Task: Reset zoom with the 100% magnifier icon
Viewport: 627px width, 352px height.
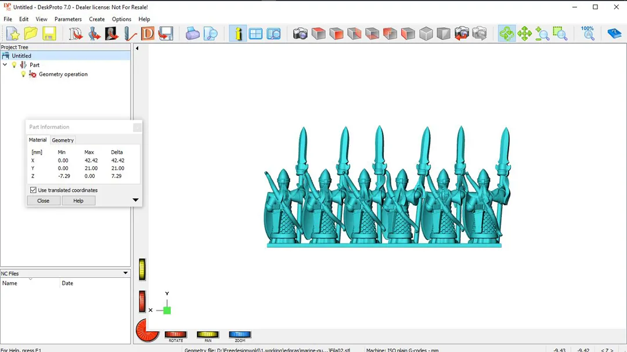Action: tap(588, 34)
